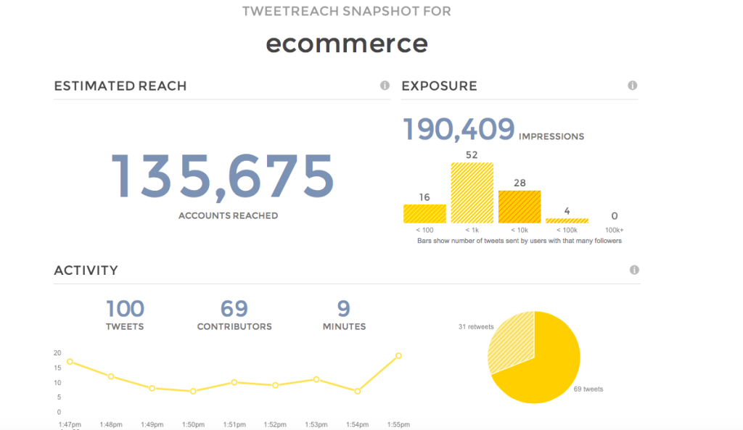This screenshot has height=430, width=743.
Task: Click the 1:52pm data point
Action: [275, 385]
